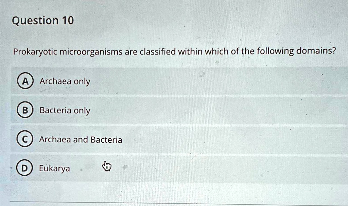Click the answer text Archaea and Bacteria
348x206 pixels.
pyautogui.click(x=81, y=139)
